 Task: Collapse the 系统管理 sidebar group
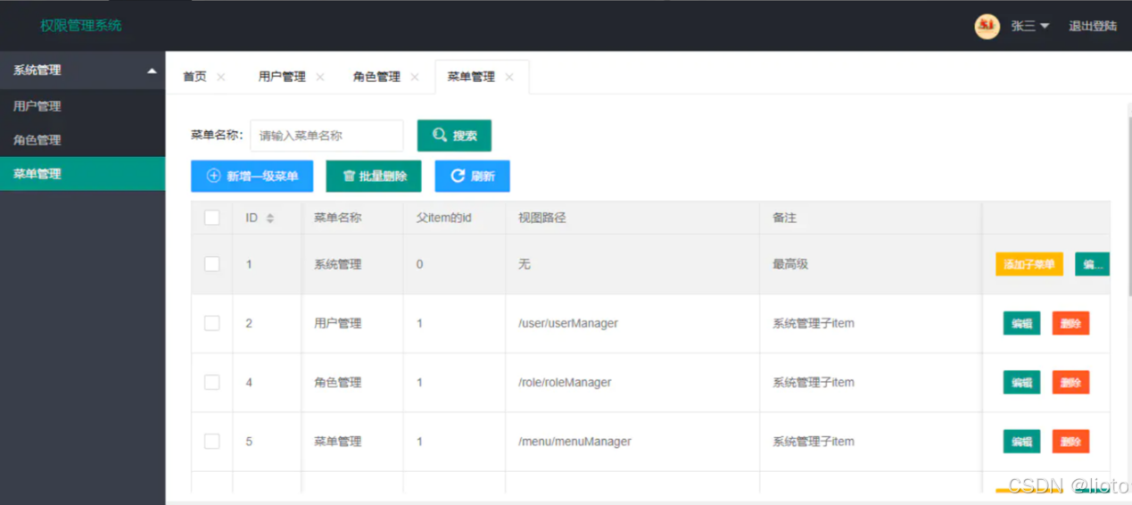(x=152, y=70)
